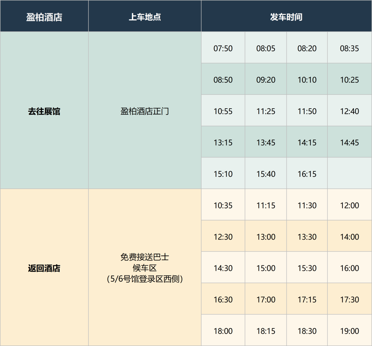Image resolution: width=372 pixels, height=346 pixels.
Task: Select the 13:15 departure time
Action: click(x=223, y=142)
